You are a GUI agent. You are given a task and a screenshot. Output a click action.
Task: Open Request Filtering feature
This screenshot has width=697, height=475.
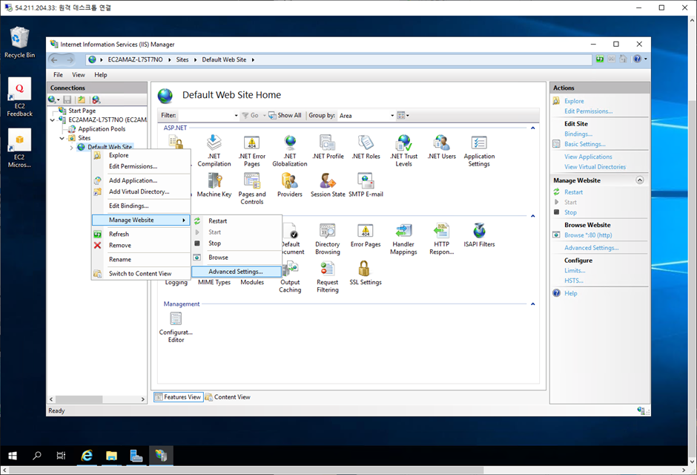click(328, 277)
